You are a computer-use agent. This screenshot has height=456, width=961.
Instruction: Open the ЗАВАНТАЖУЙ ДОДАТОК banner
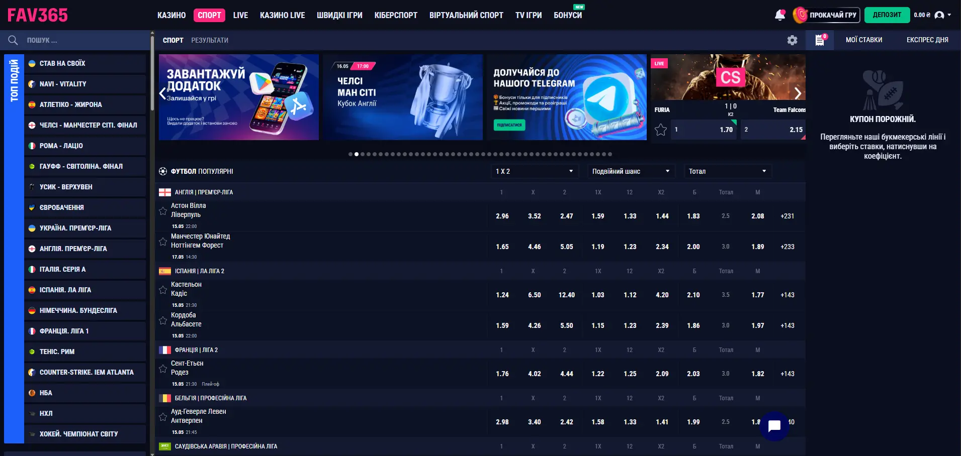[239, 97]
